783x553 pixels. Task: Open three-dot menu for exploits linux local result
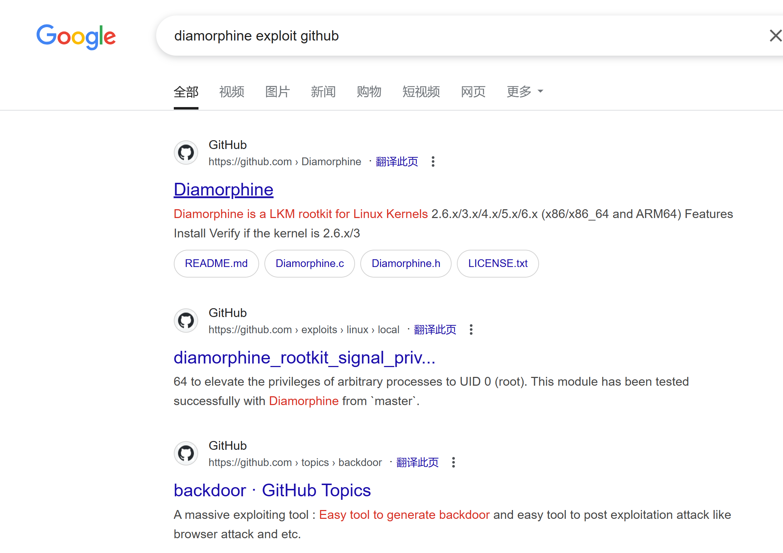(x=471, y=330)
